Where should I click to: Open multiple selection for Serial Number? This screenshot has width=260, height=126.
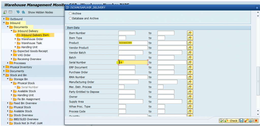(x=190, y=62)
